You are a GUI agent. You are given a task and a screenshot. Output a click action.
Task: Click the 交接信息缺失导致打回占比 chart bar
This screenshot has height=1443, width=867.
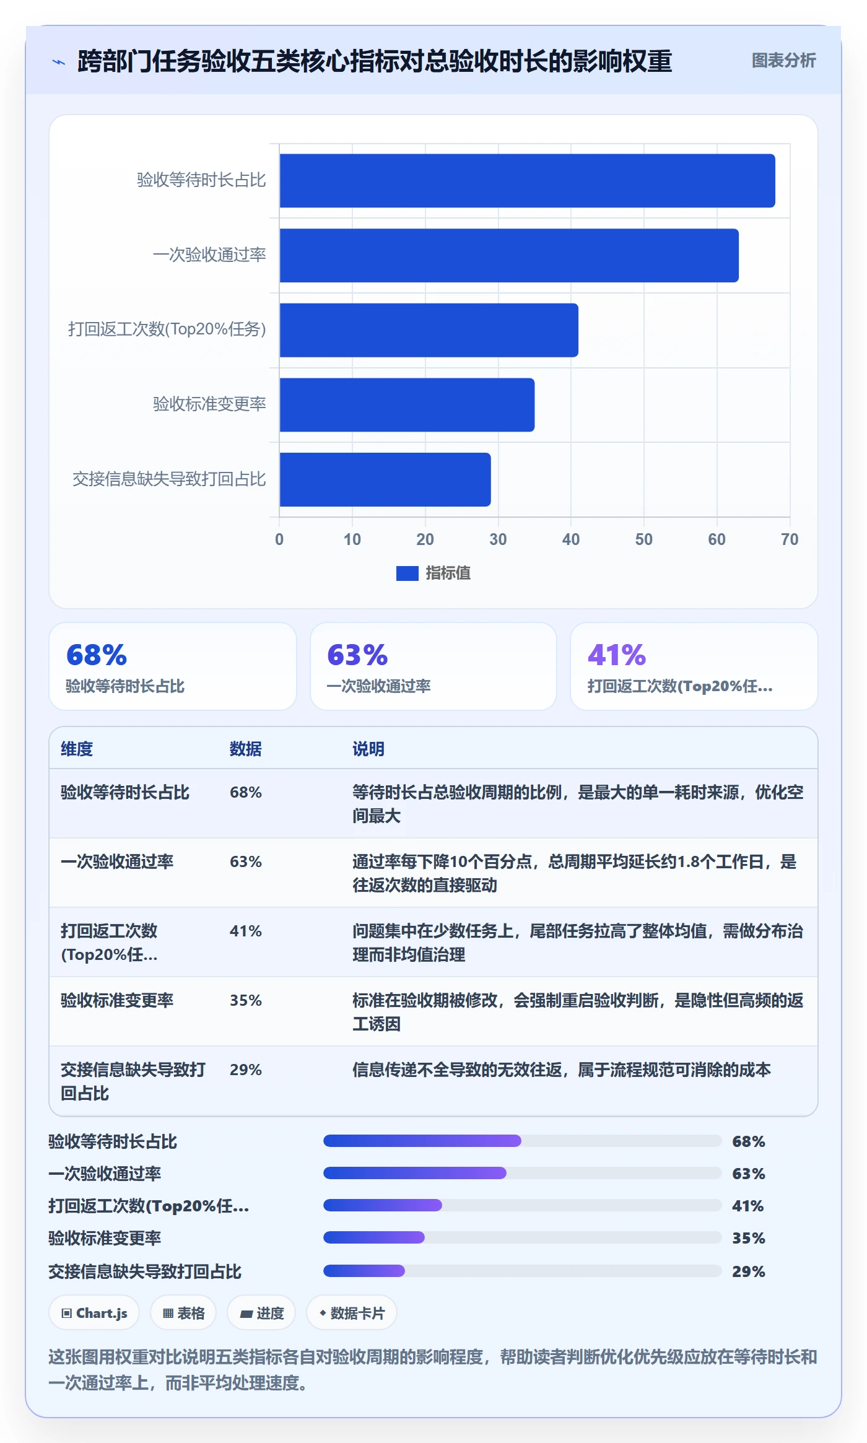pyautogui.click(x=385, y=479)
